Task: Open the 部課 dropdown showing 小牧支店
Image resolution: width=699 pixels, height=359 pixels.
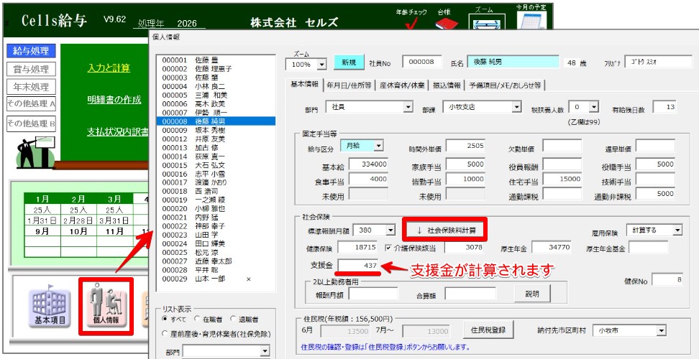Action: tap(516, 107)
